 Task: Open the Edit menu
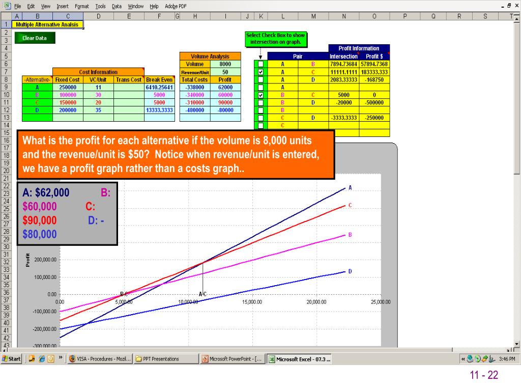coord(31,6)
